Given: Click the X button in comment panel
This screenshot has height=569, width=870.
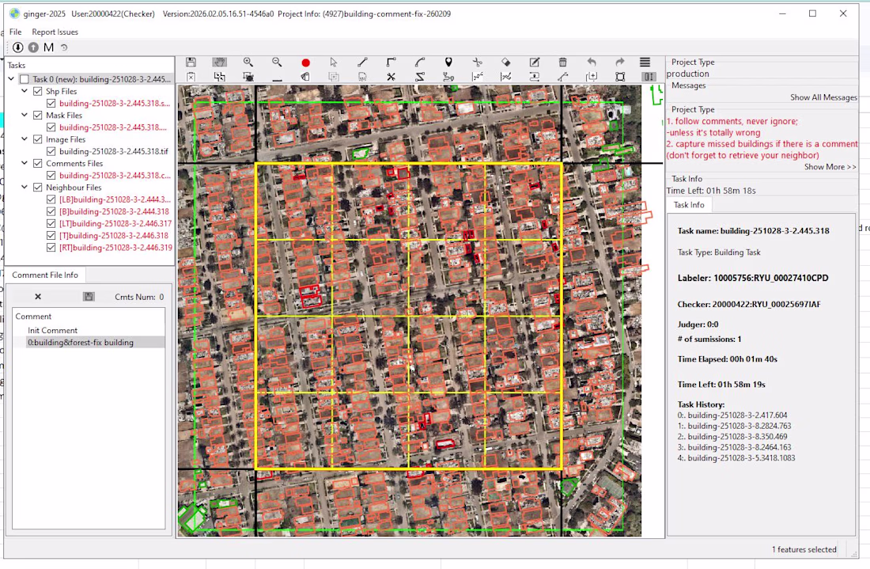Looking at the screenshot, I should click(x=38, y=297).
